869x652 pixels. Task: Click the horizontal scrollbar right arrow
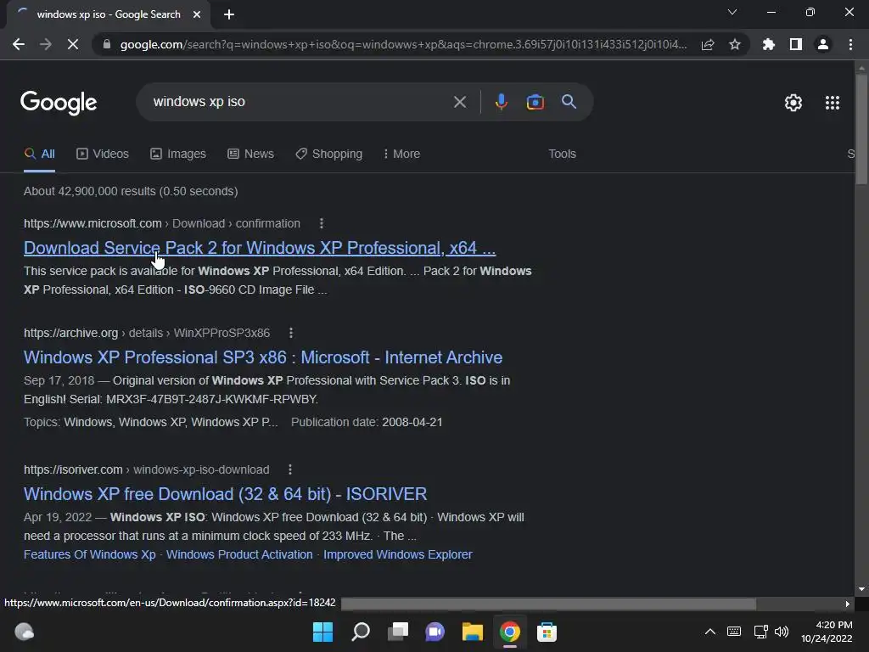coord(848,604)
